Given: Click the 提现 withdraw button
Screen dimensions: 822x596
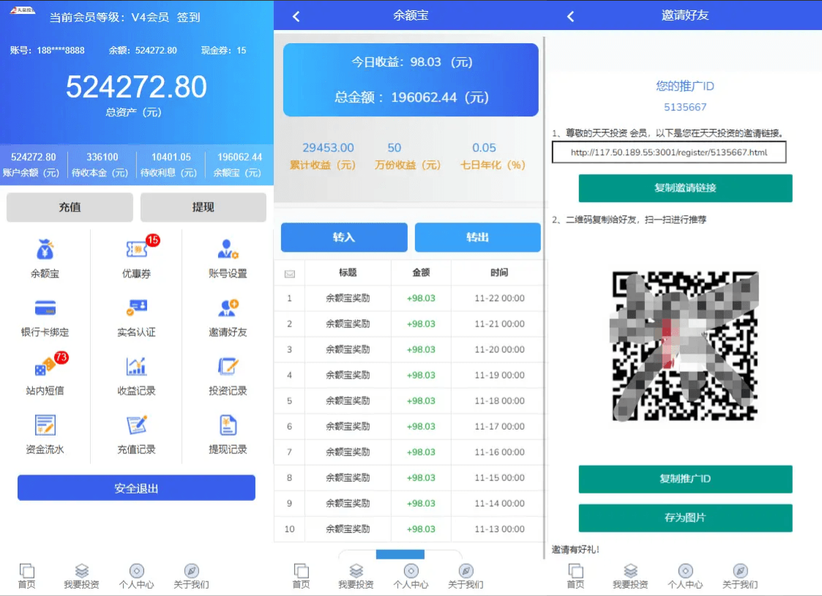Looking at the screenshot, I should 203,207.
